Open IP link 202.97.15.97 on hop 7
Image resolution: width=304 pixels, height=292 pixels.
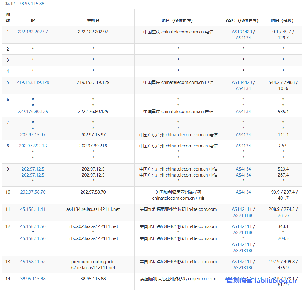coord(33,134)
